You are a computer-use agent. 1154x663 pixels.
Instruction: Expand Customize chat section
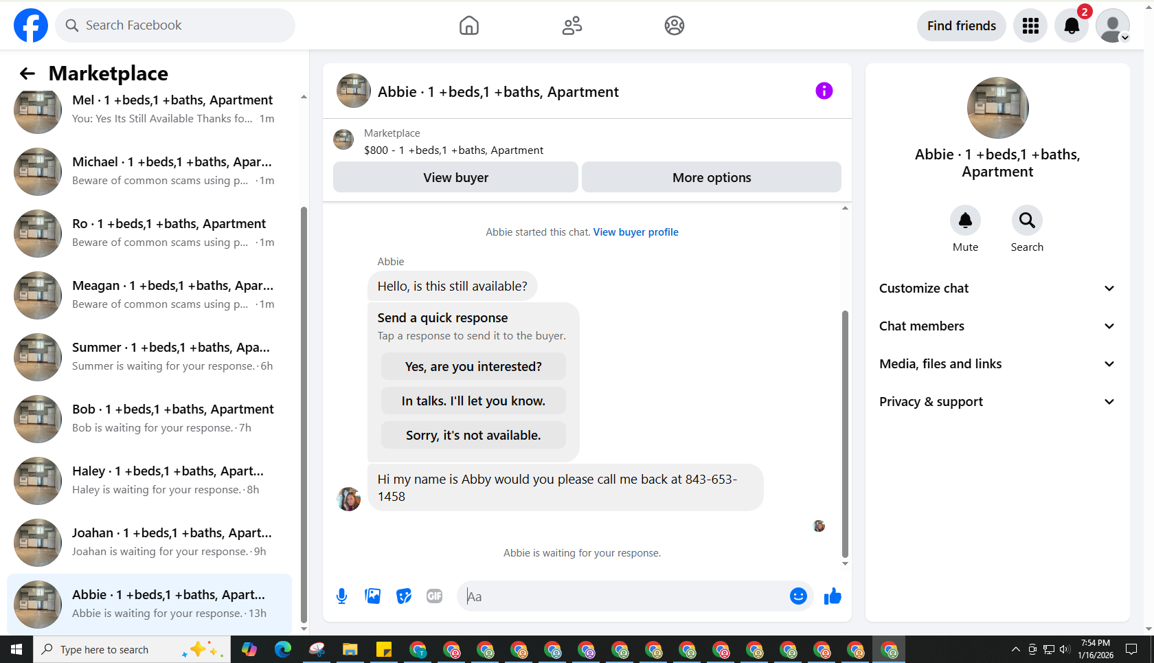click(997, 289)
